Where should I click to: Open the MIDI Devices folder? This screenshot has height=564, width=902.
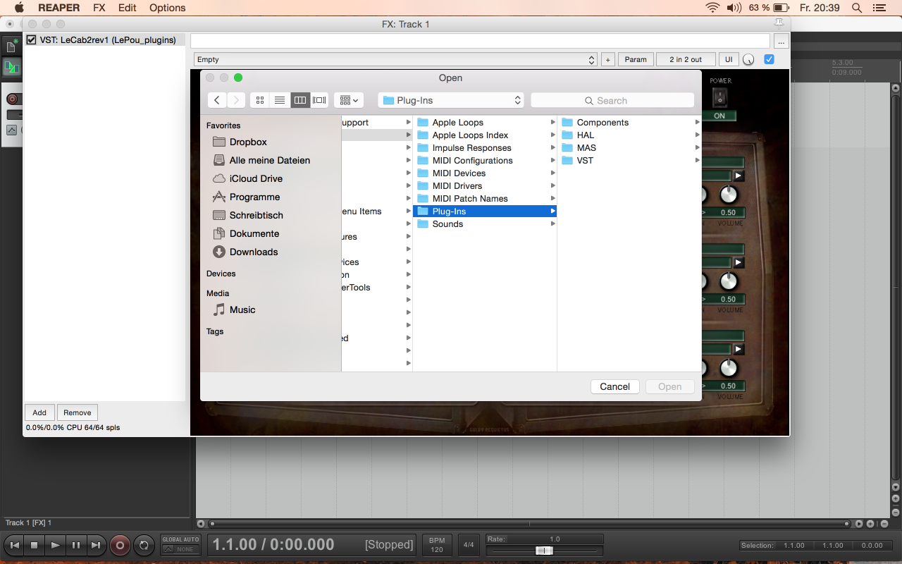(485, 173)
